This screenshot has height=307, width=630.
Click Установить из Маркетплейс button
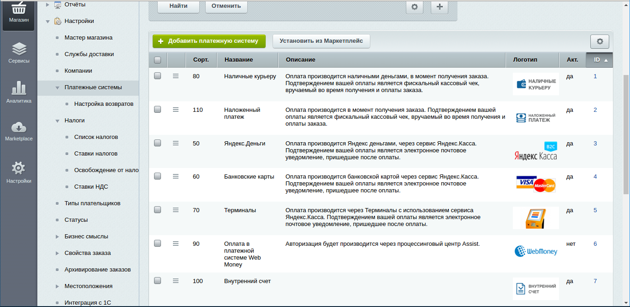tap(321, 41)
